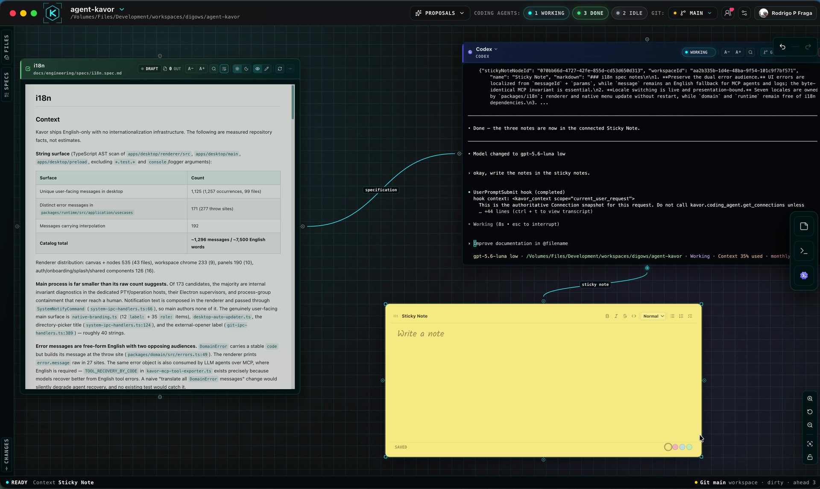Click the Codex agent icon in panel header
Image resolution: width=820 pixels, height=489 pixels.
pos(470,52)
